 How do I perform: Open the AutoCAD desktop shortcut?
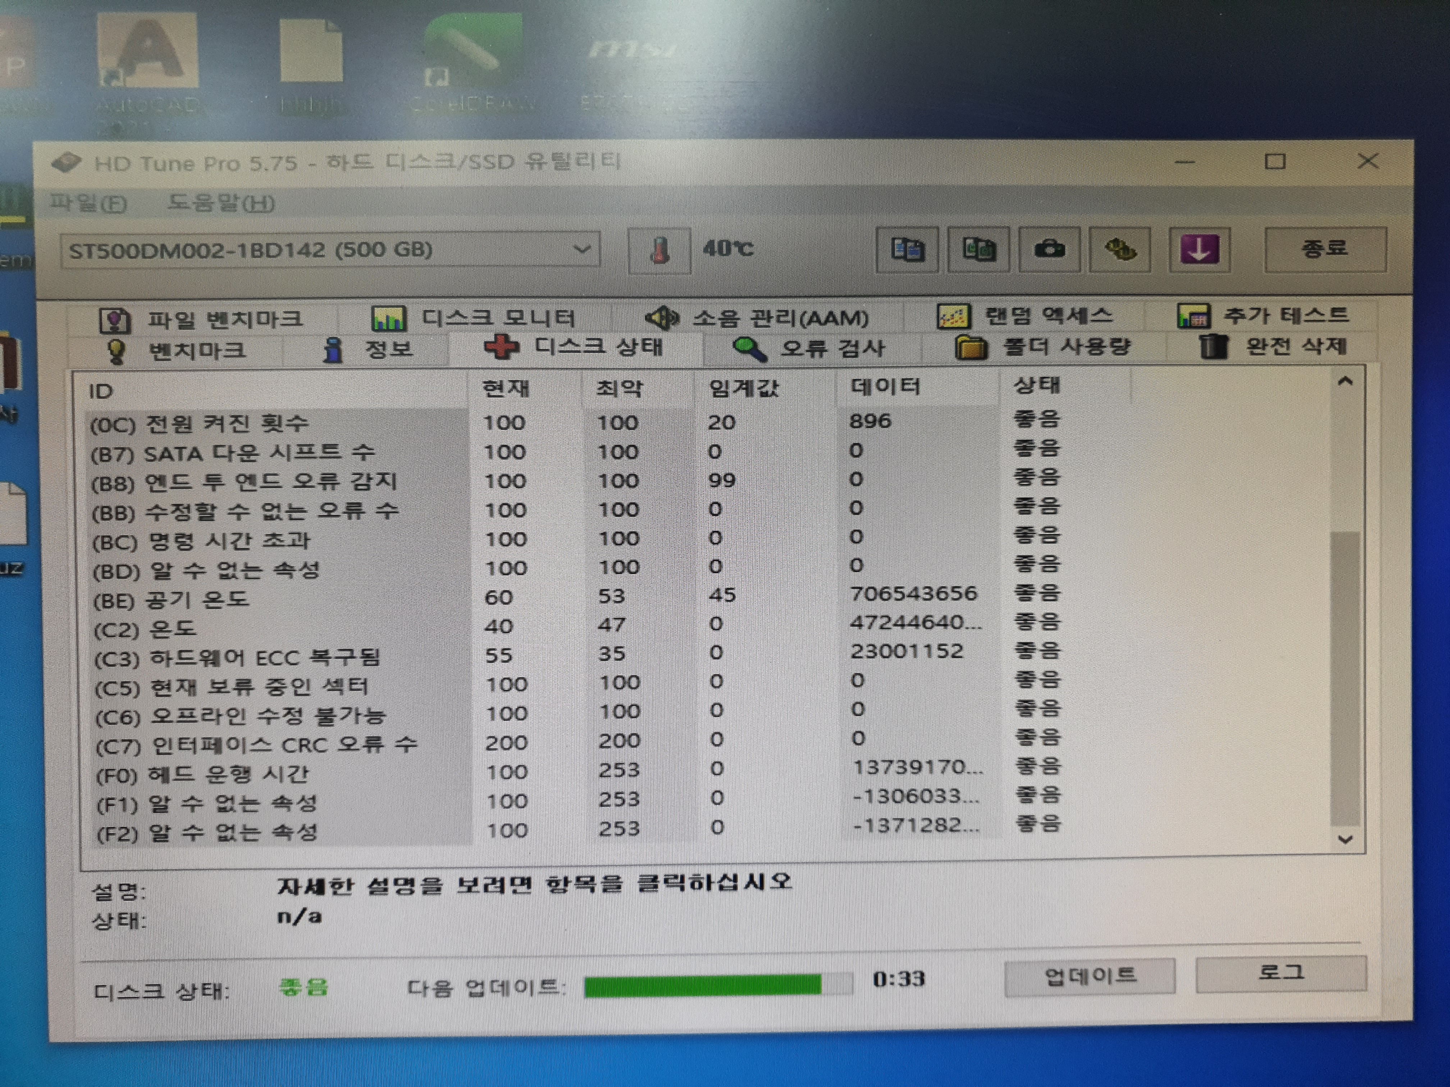click(147, 69)
